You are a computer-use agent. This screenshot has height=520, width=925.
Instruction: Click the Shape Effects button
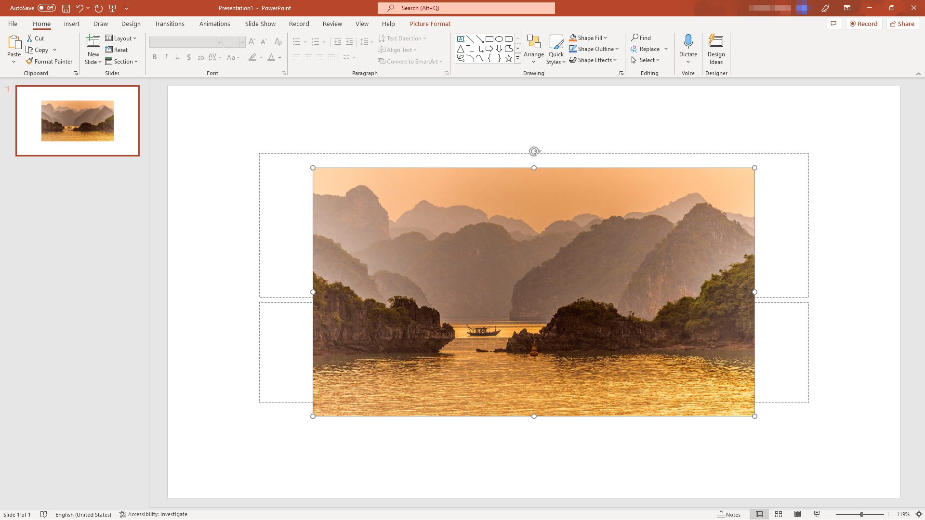click(594, 60)
